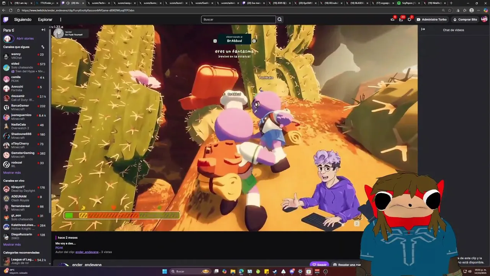490x276 pixels.
Task: Open ender_endevane clip author link
Action: click(87, 252)
